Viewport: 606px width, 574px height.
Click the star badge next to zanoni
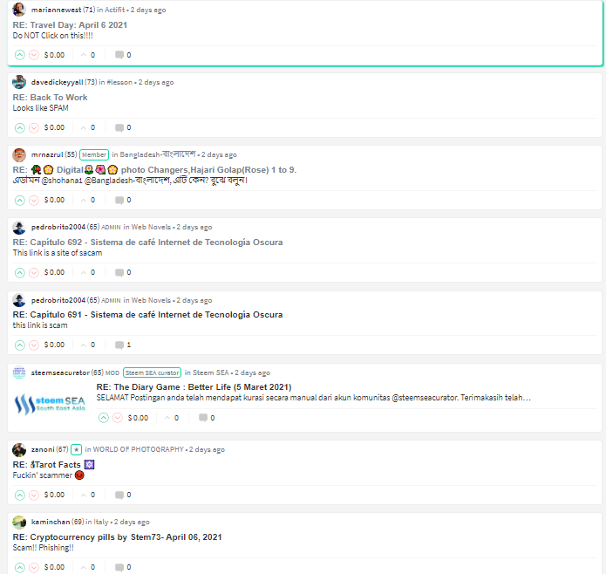tap(76, 449)
